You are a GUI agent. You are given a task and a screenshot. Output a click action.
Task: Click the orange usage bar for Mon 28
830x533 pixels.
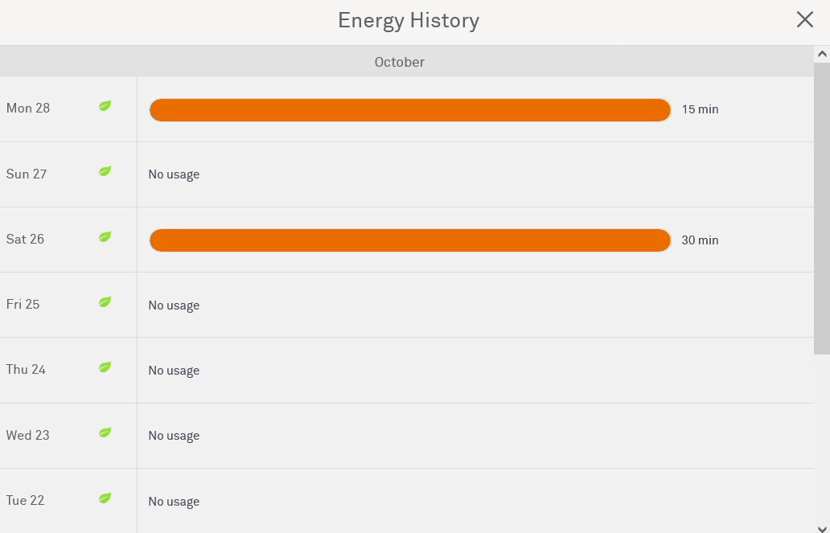[409, 110]
